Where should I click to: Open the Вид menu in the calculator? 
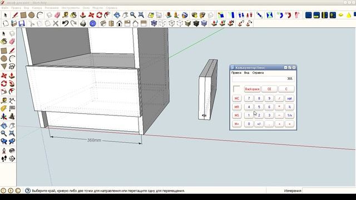[x=246, y=73]
